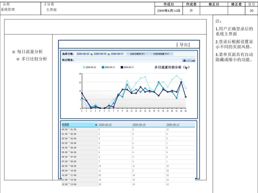Select table row 01:00 ~ 02:00

pos(128,134)
